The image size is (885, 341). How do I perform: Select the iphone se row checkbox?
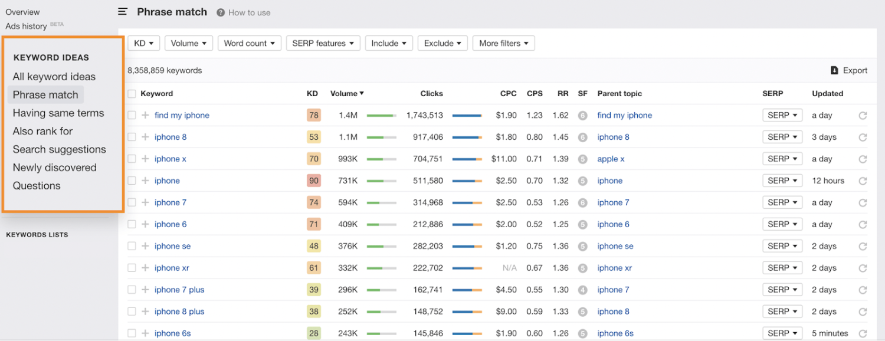pyautogui.click(x=132, y=247)
